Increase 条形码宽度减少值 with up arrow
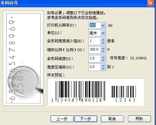Image resolution: width=156 pixels, height=125 pixels. pyautogui.click(x=103, y=40)
